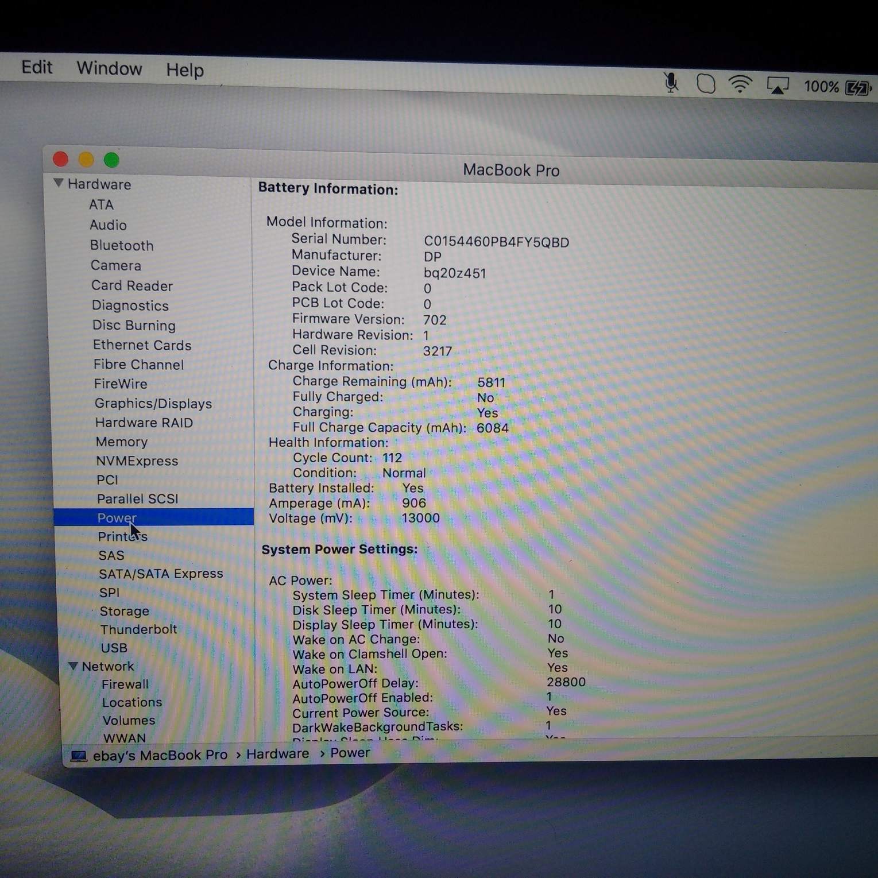
Task: Select Locations under Network
Action: tap(131, 702)
